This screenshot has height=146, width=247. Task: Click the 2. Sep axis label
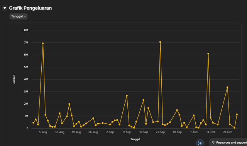tap(110, 132)
